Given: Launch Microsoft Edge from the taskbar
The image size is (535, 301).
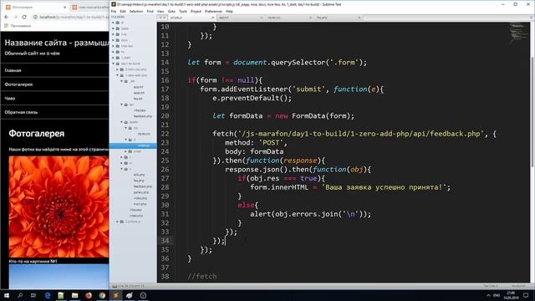Looking at the screenshot, I should [48, 295].
